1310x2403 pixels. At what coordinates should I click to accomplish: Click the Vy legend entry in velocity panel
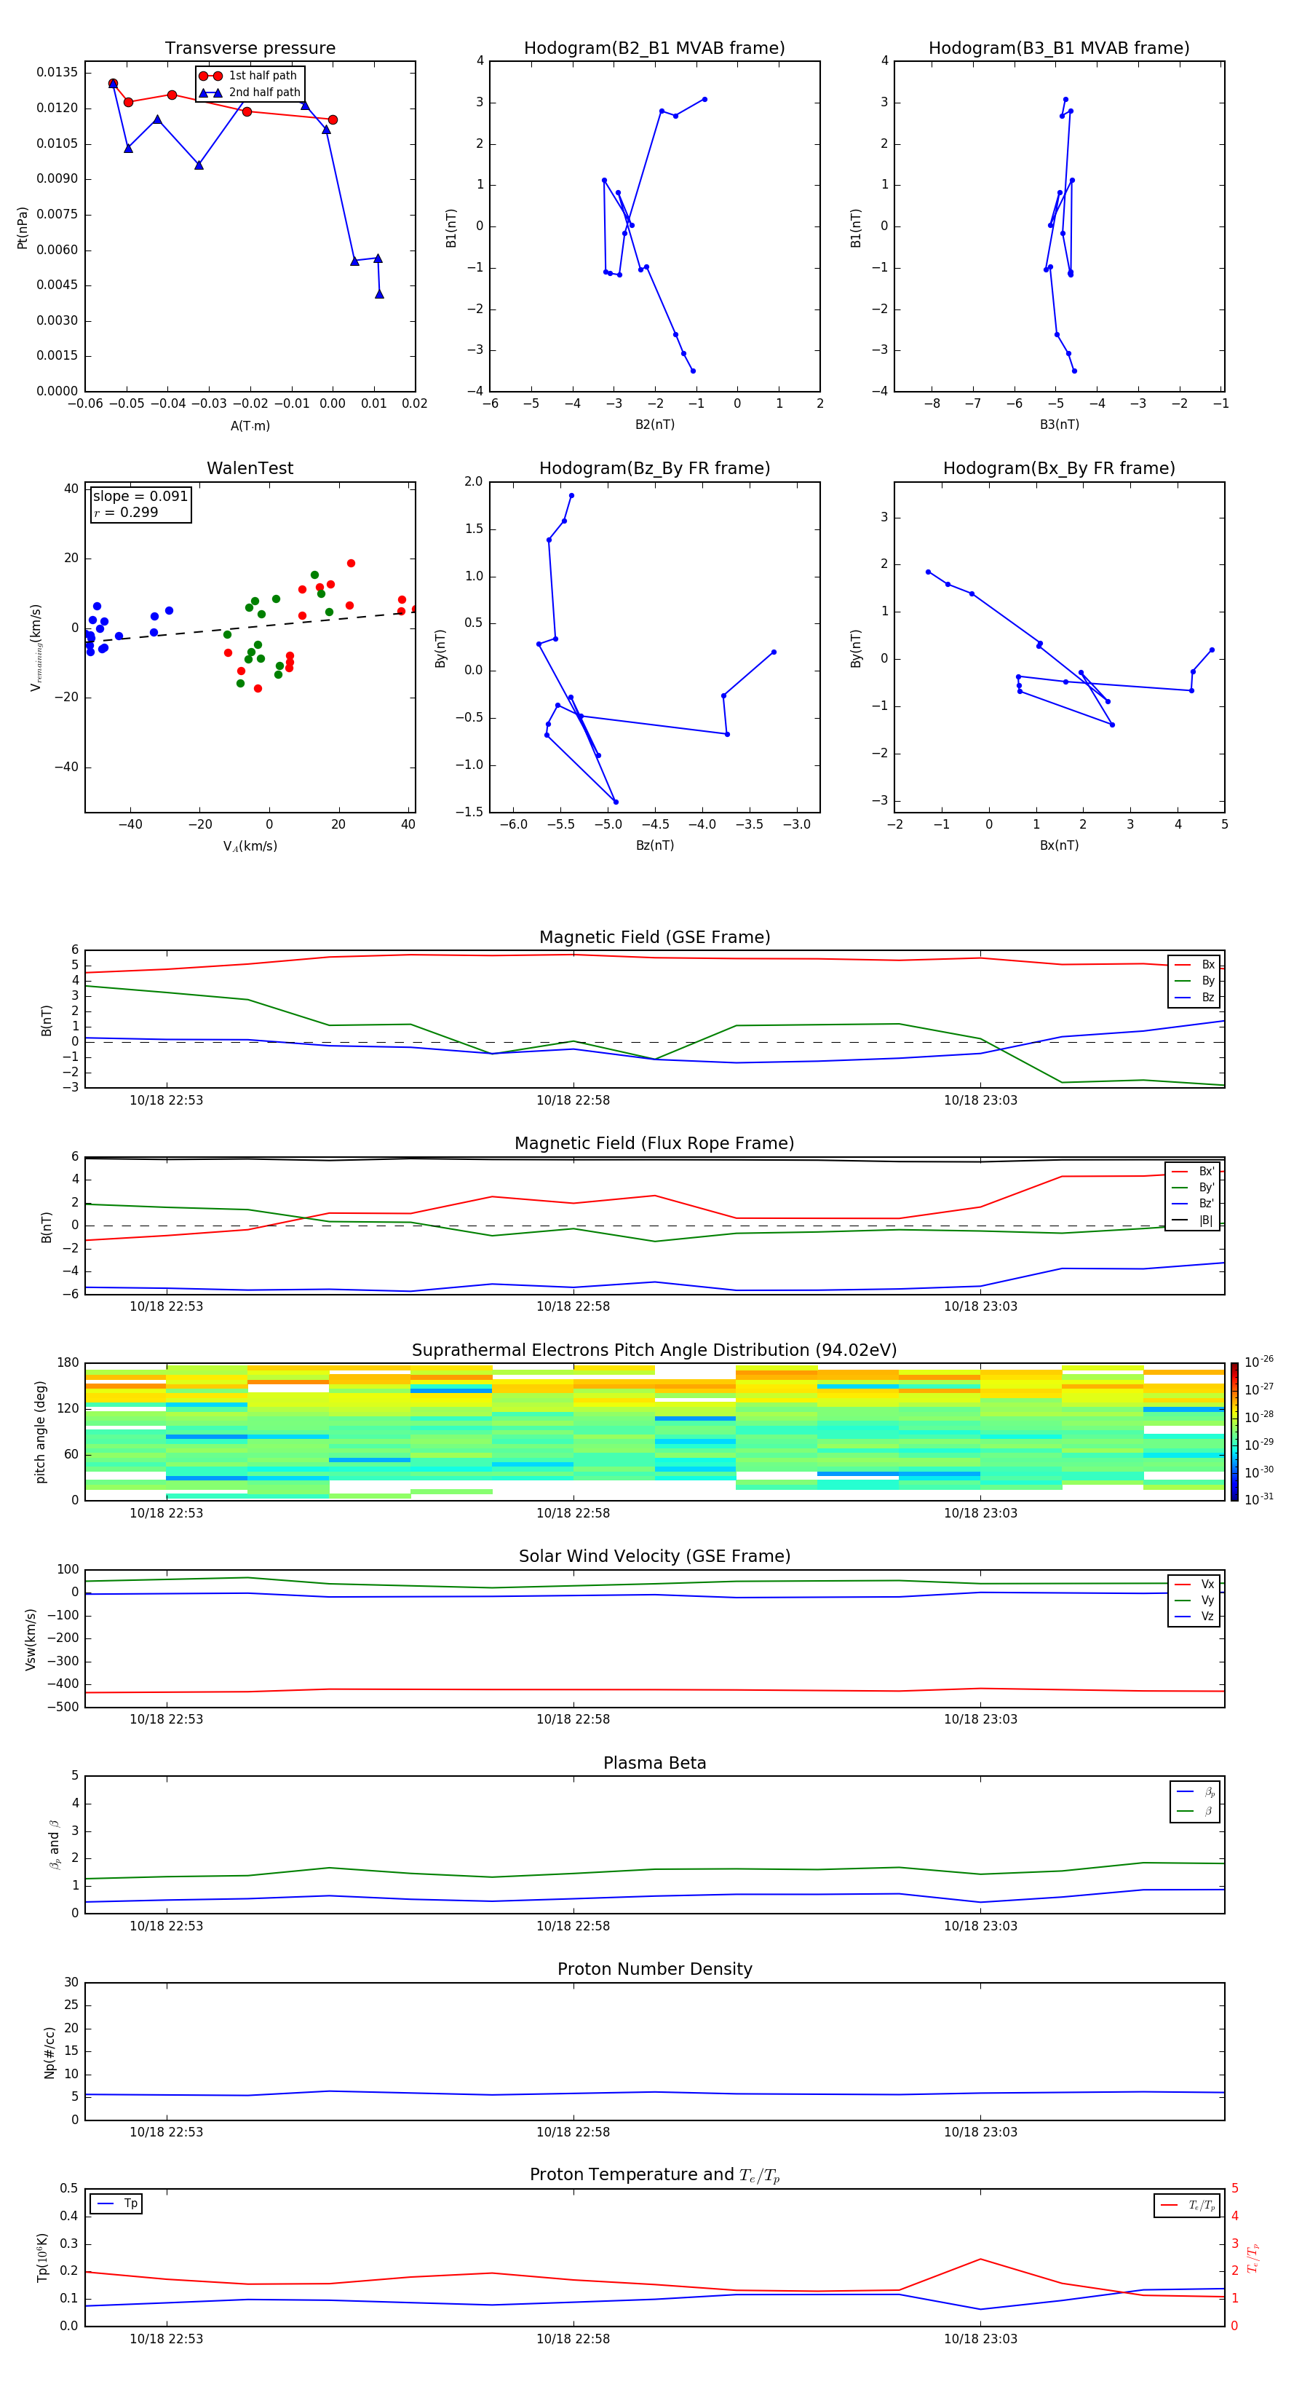click(1194, 1600)
